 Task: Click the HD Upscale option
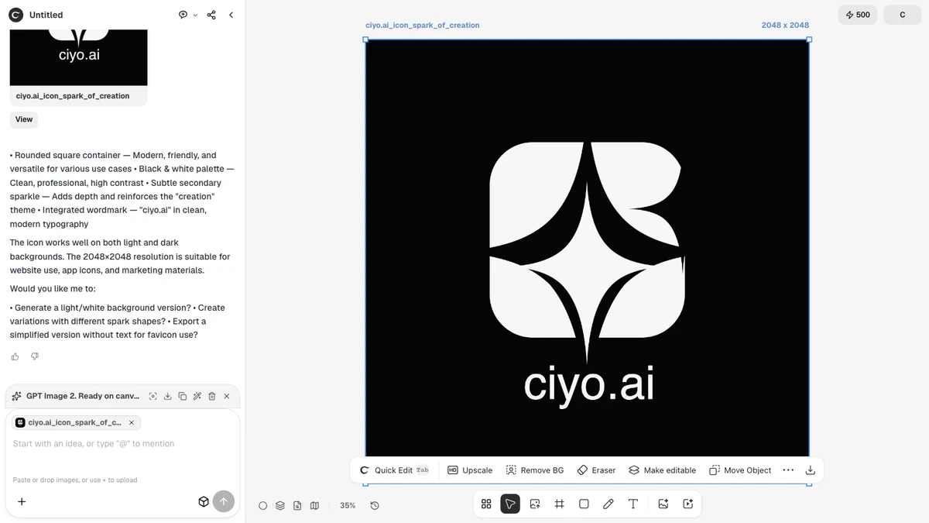pyautogui.click(x=470, y=470)
